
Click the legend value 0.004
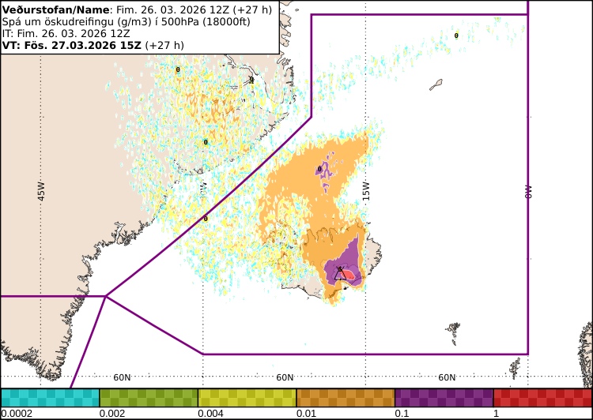pos(210,413)
